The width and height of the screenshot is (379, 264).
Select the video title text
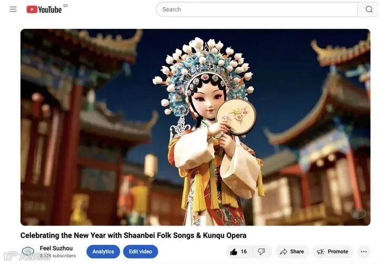click(133, 235)
